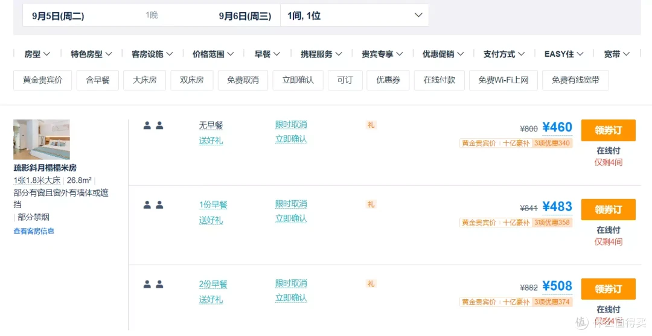
Task: Expand the 1间, 1位 room and guest selector
Action: [x=355, y=16]
